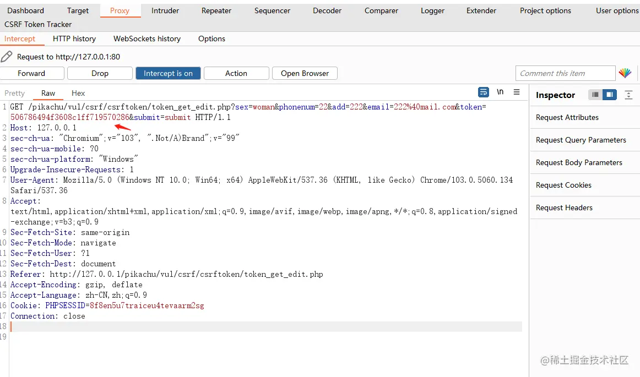Click the Host: 127.0.0.1 header line
The width and height of the screenshot is (640, 377).
pyautogui.click(x=44, y=128)
